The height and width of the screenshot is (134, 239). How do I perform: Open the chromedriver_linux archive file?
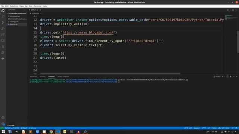point(18,19)
